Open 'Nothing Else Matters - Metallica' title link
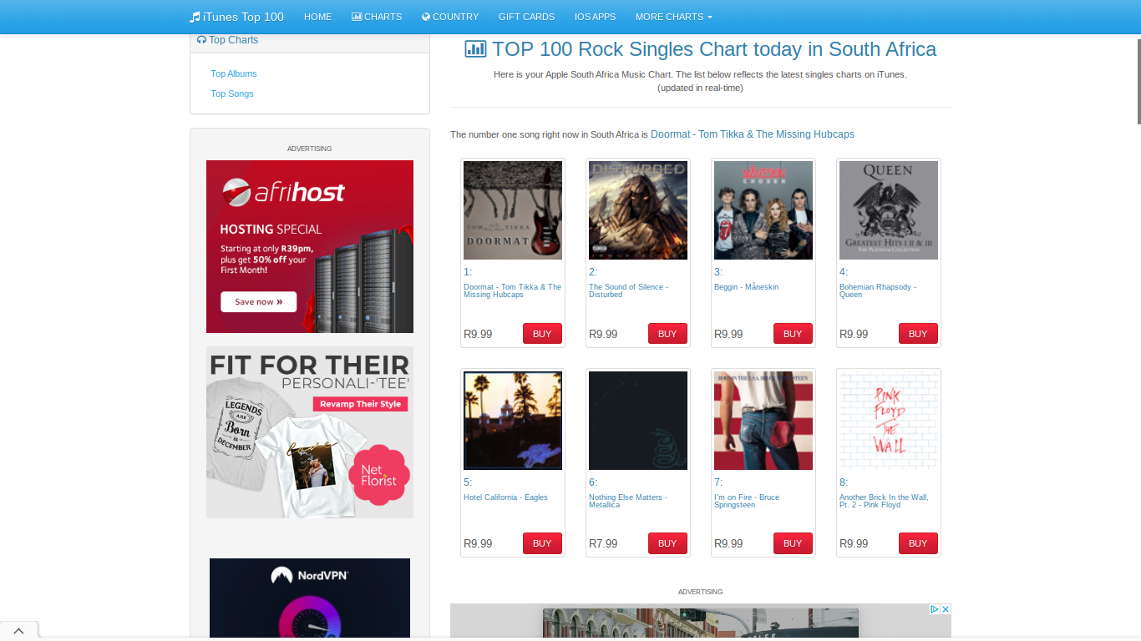The image size is (1141, 641). coord(627,501)
